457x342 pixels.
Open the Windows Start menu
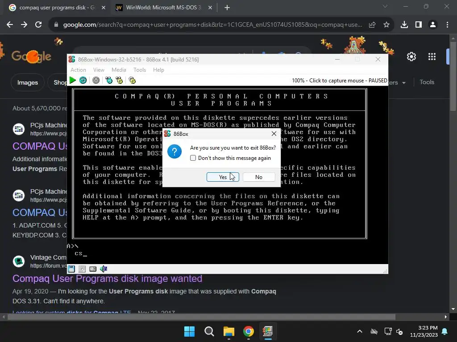click(189, 331)
